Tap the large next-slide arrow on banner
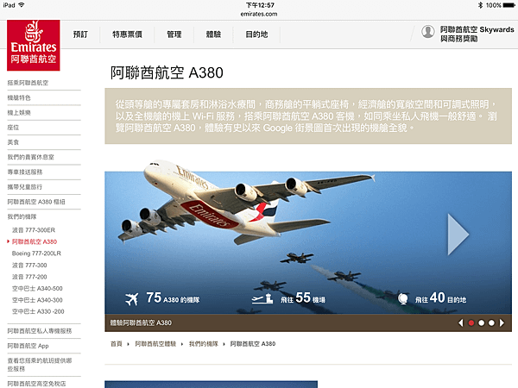Viewport: 518px width, 388px height. tap(458, 235)
